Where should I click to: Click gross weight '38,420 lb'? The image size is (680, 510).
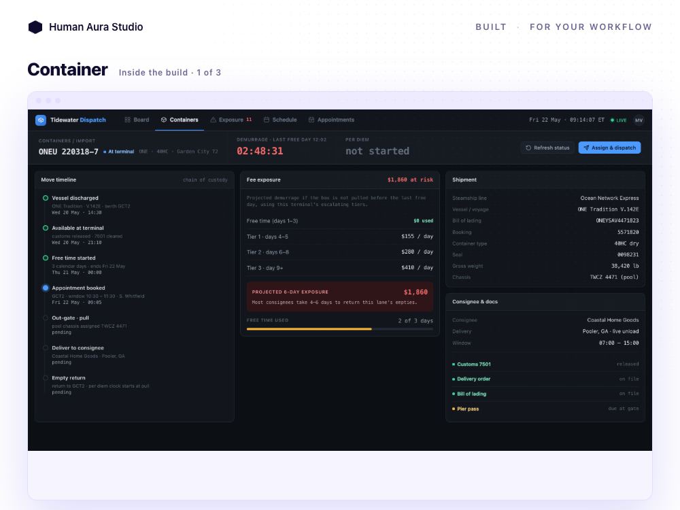click(x=625, y=267)
